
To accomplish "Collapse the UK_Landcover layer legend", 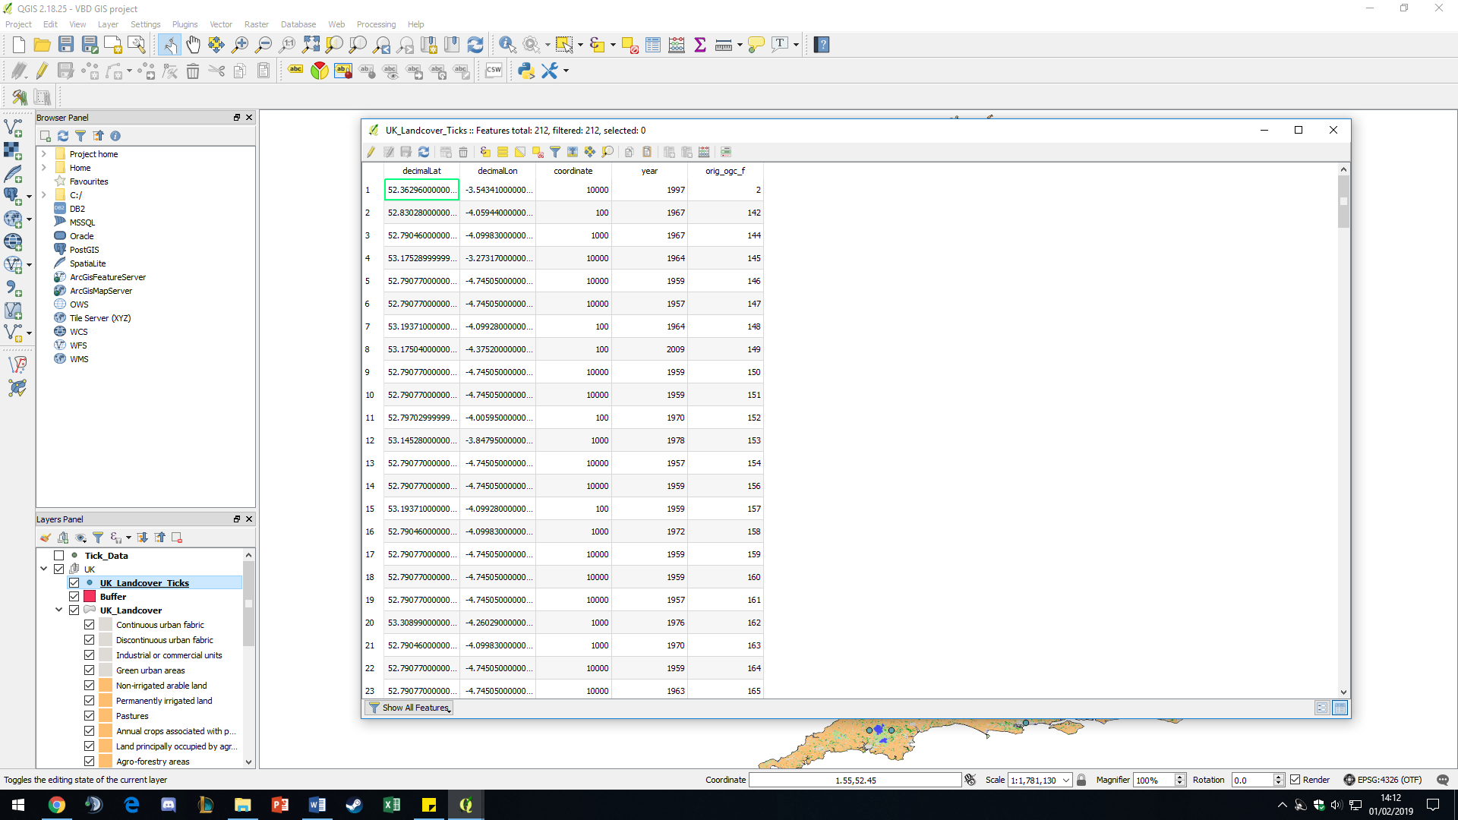I will pos(59,610).
